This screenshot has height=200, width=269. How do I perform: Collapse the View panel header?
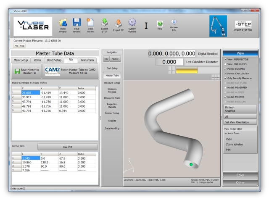pos(240,53)
